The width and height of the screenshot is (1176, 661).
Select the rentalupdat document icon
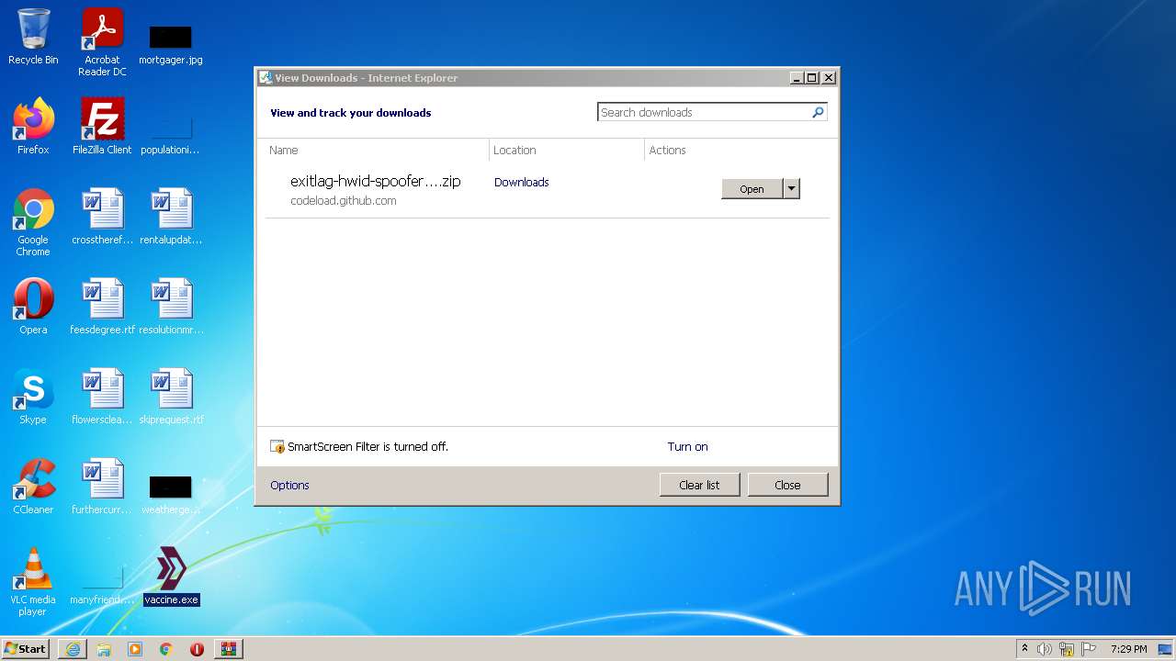pyautogui.click(x=171, y=217)
